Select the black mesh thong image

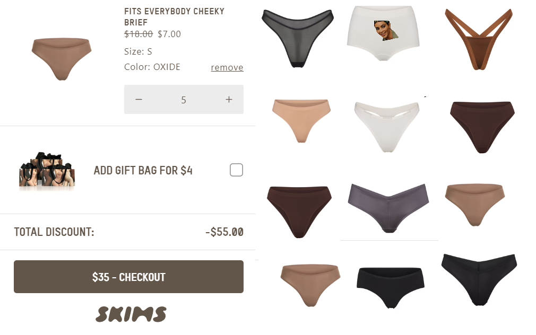click(297, 38)
